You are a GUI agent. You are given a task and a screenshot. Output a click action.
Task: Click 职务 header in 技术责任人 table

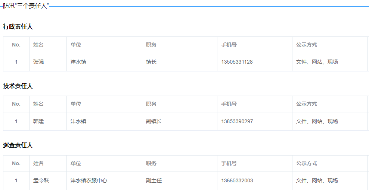click(x=151, y=104)
